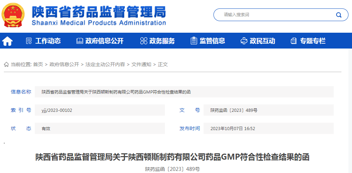Click the breadcrumb house icon

pyautogui.click(x=6, y=64)
